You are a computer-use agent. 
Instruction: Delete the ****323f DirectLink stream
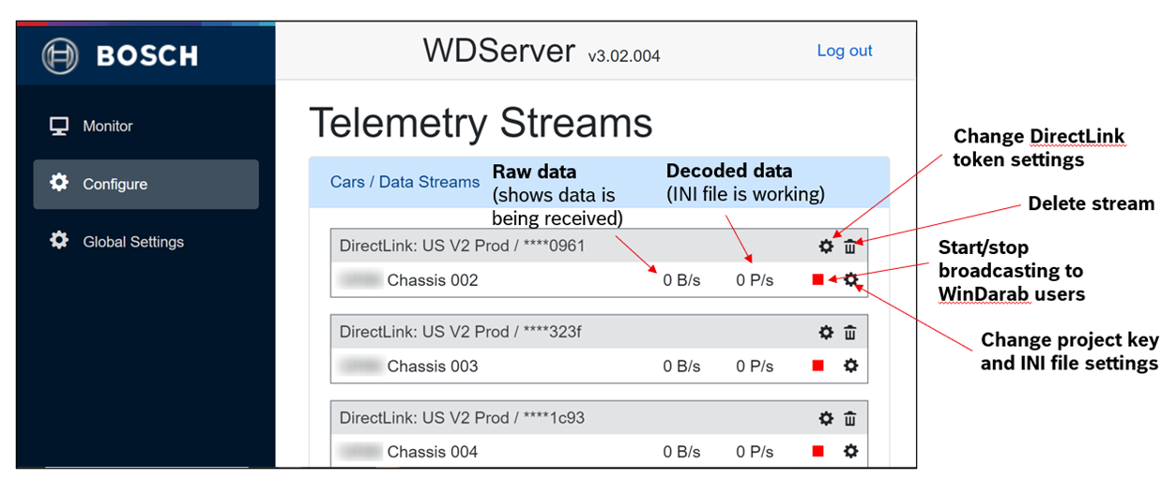[x=850, y=333]
